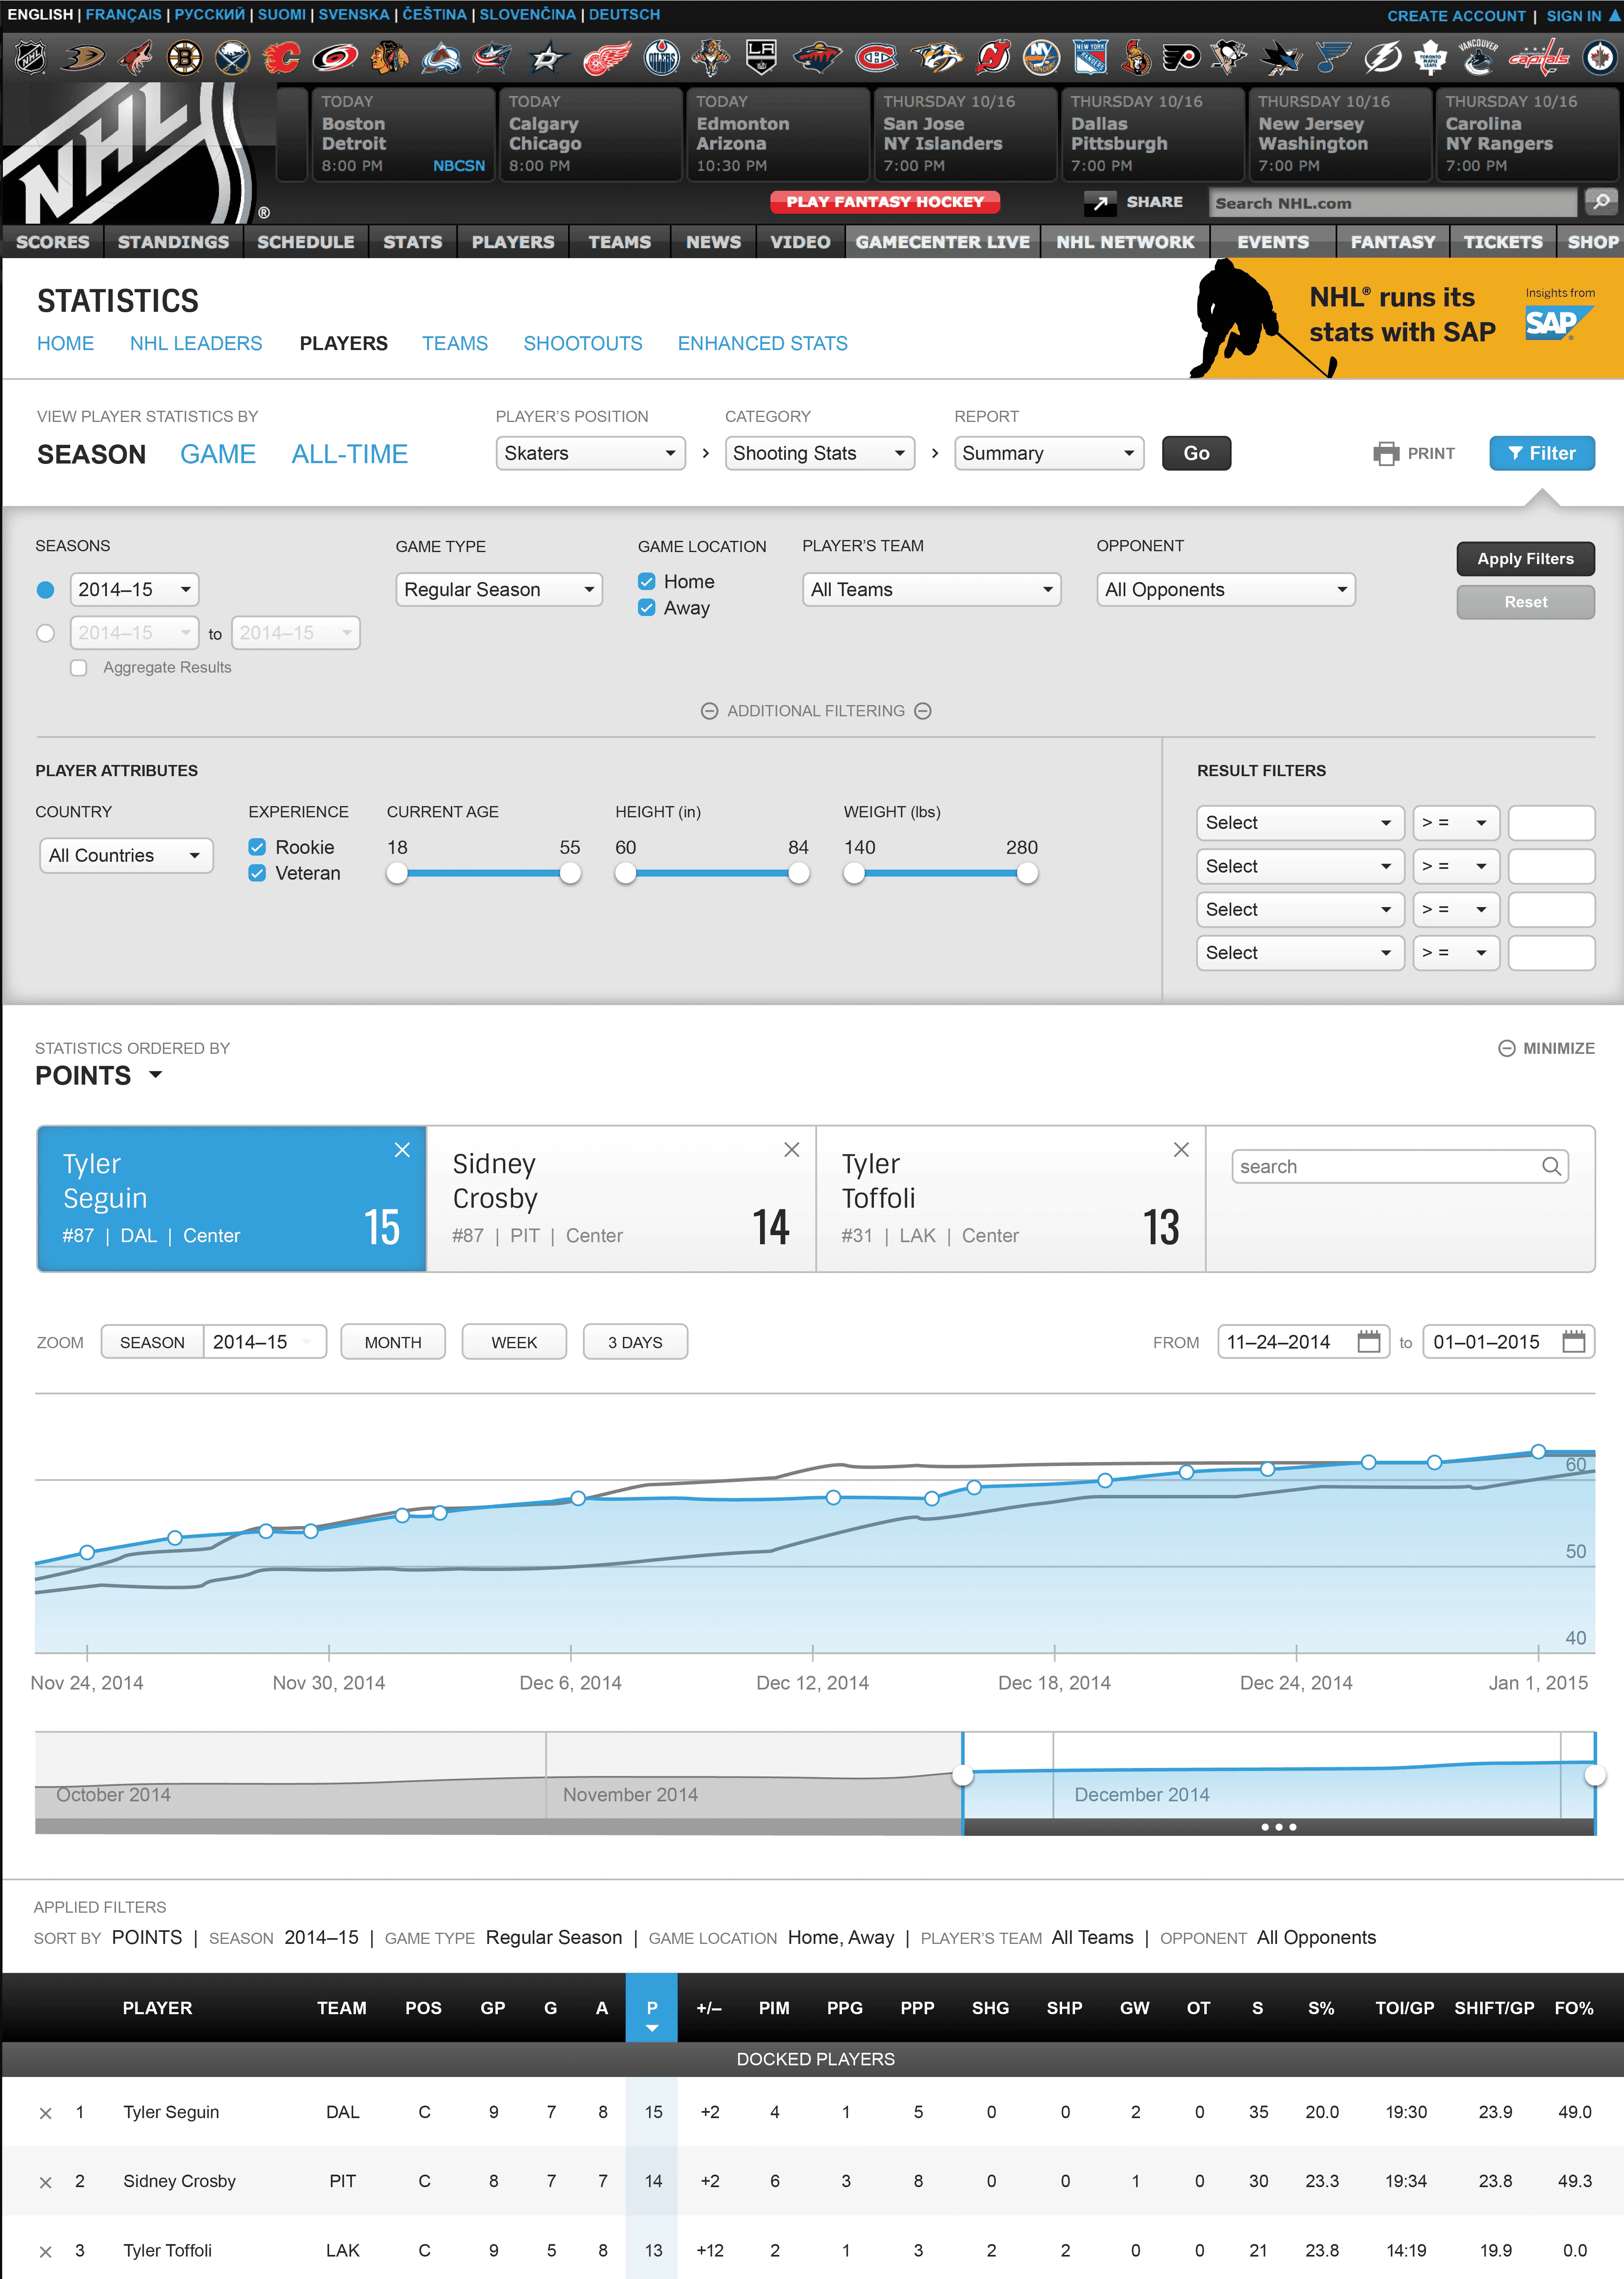Click the FROM date field 11-24-2014
The width and height of the screenshot is (1624, 2279).
pos(1303,1342)
